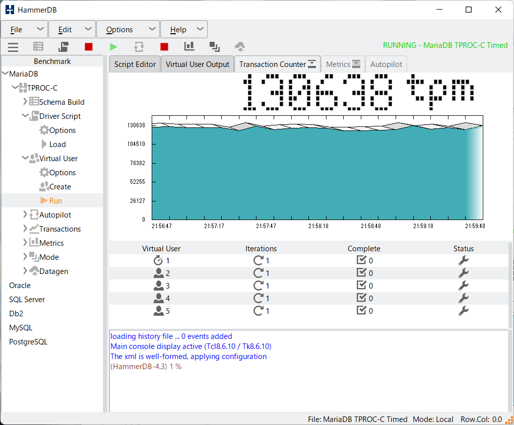This screenshot has width=514, height=425.
Task: Select Run under Virtual User
Action: point(55,200)
